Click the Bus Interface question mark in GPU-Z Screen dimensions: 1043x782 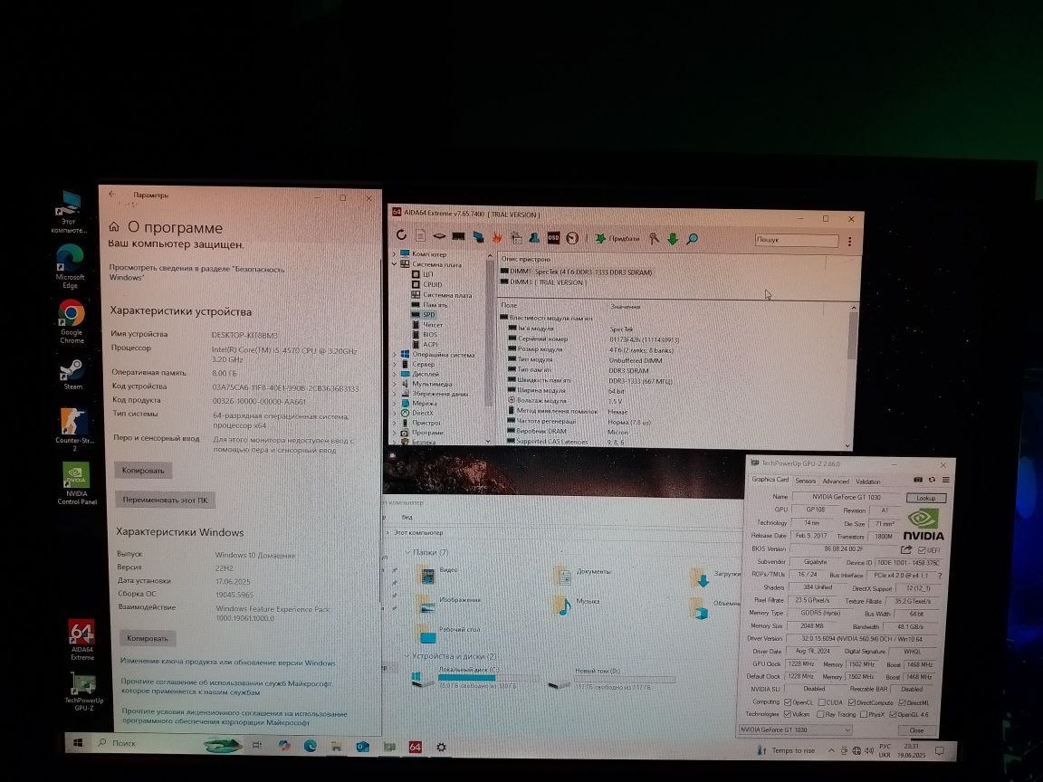[x=939, y=576]
